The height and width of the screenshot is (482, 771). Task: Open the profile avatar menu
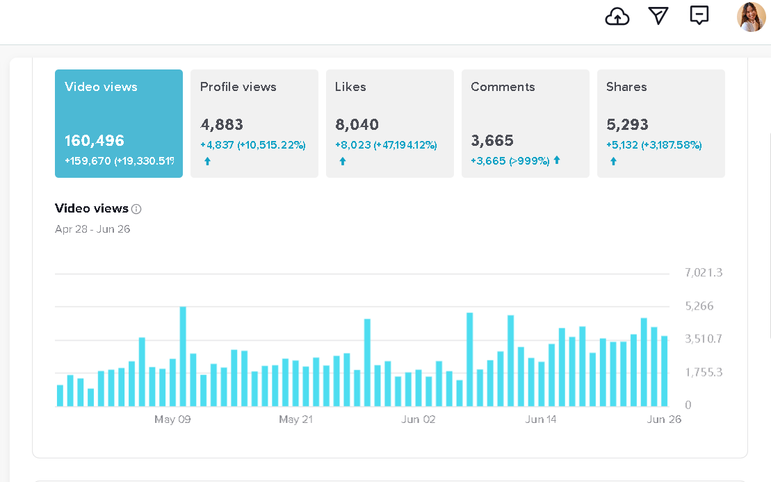pyautogui.click(x=751, y=17)
